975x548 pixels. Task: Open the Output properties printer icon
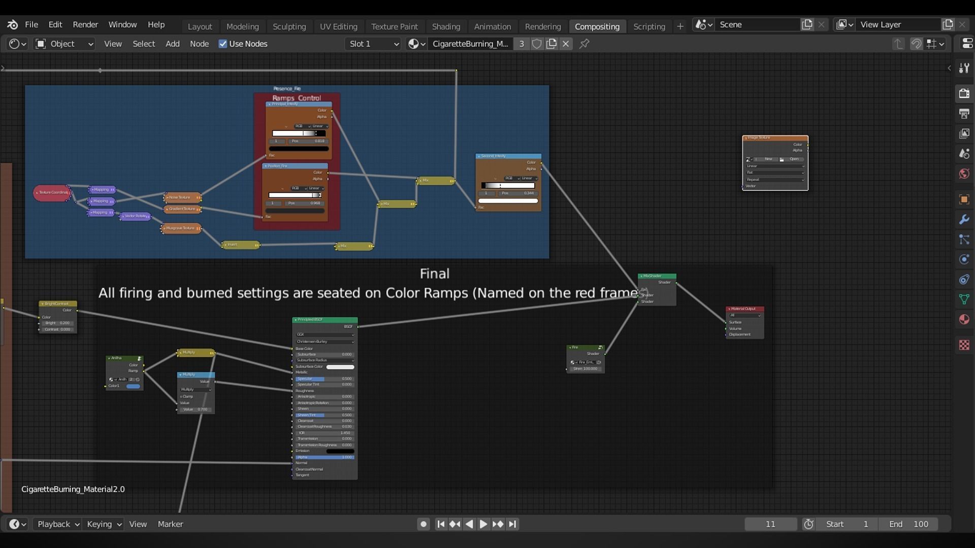pos(964,114)
